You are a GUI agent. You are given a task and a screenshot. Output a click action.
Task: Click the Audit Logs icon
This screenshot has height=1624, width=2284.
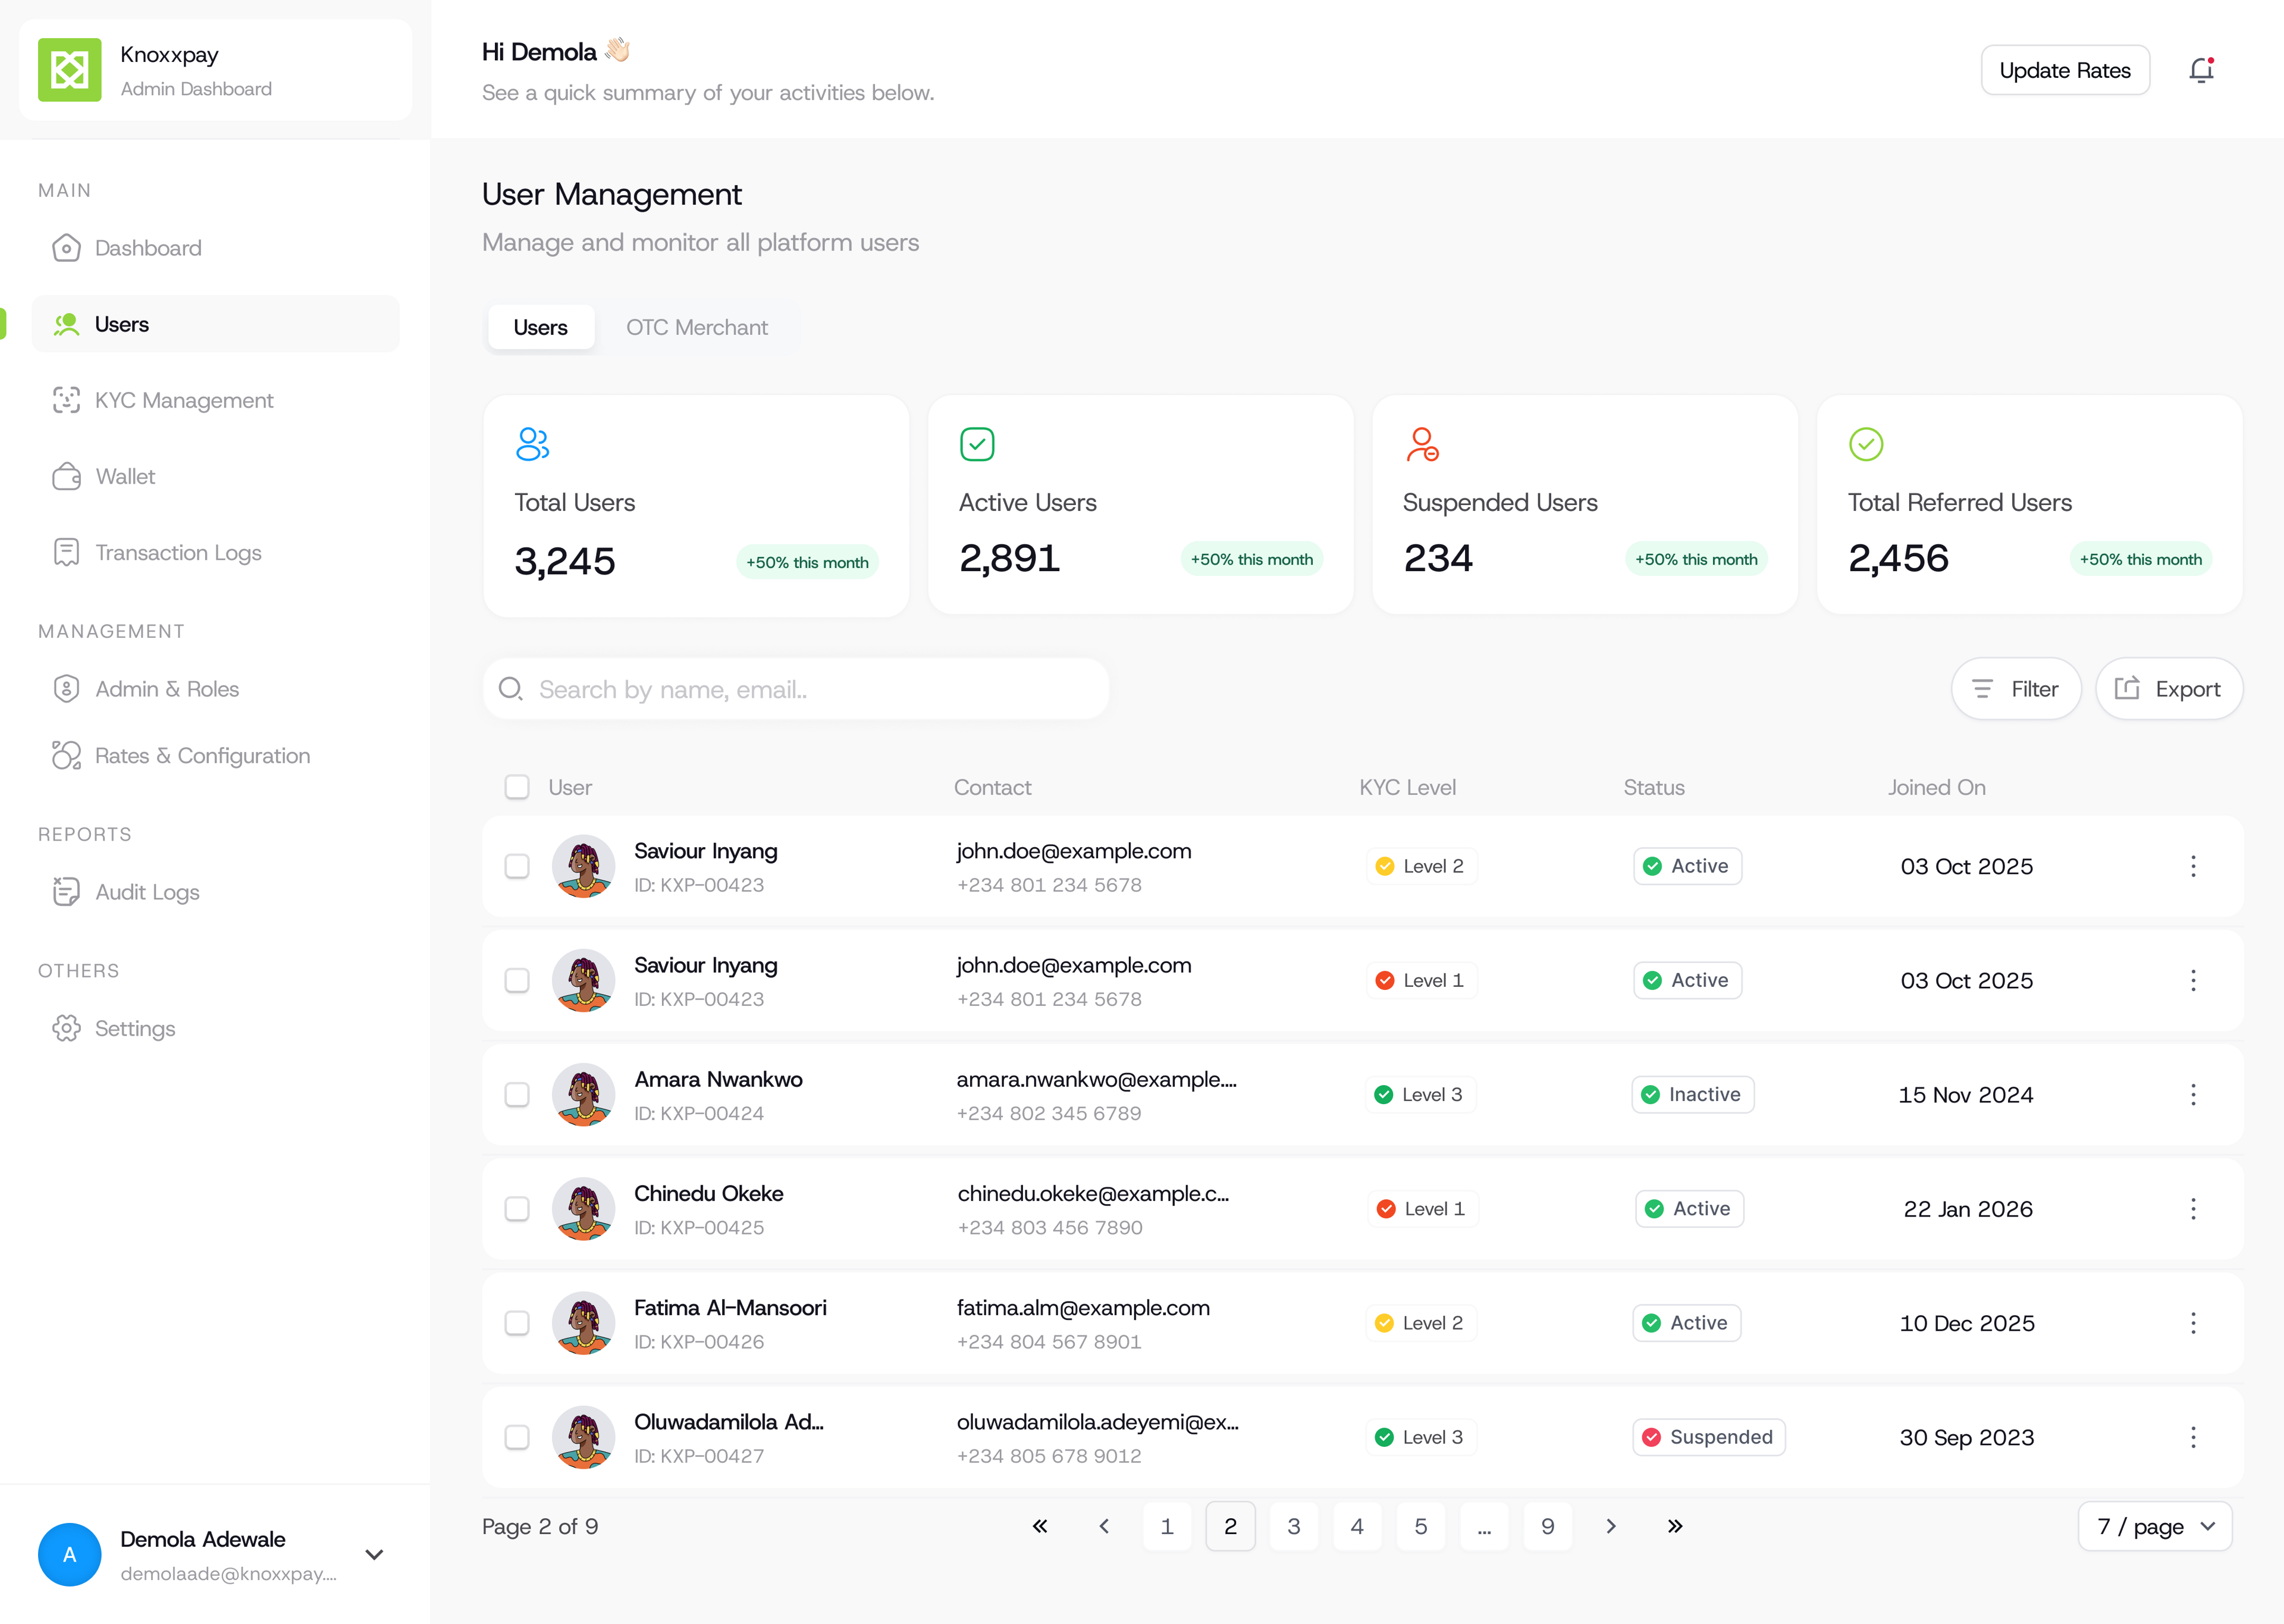(x=66, y=892)
